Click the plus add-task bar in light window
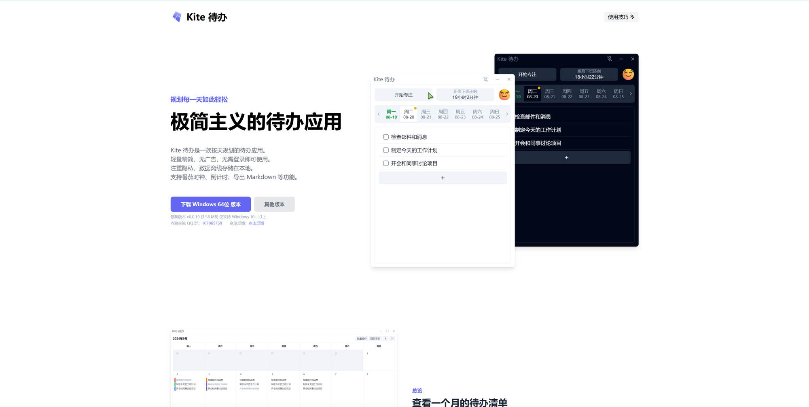The image size is (809, 407). 443,178
